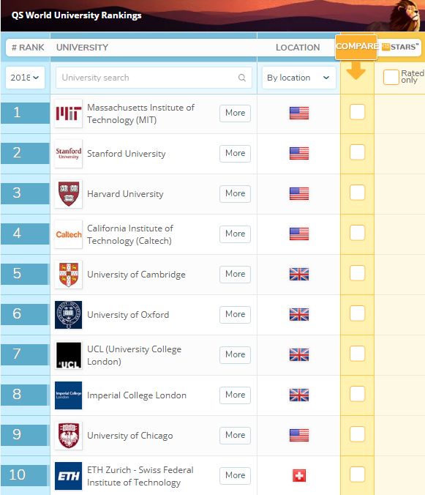Viewport: 425px width, 495px height.
Task: Open the Harvard University name link
Action: coord(125,194)
